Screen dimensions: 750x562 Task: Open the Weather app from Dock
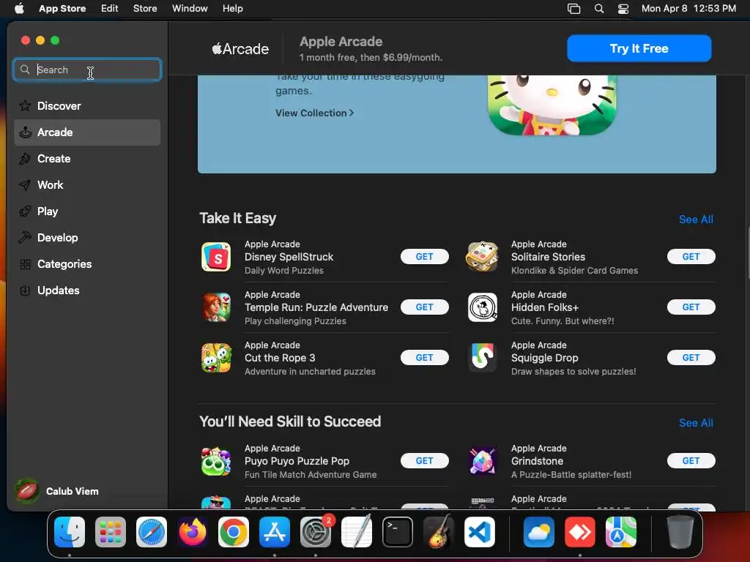point(539,532)
